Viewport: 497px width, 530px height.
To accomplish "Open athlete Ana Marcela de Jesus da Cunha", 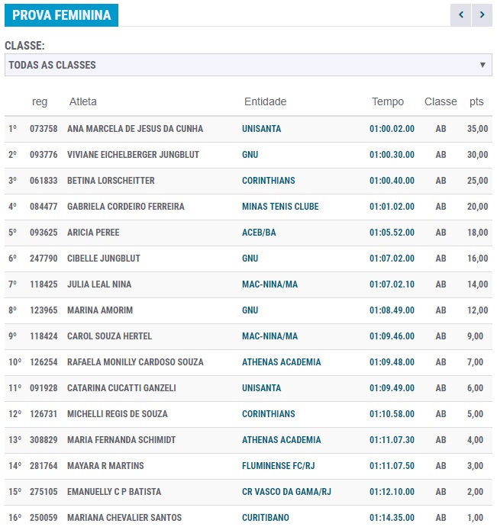I will pos(135,129).
